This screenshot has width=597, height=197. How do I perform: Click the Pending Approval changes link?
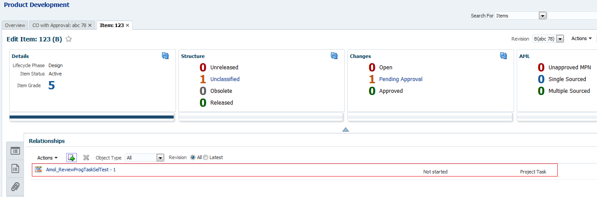pos(401,79)
